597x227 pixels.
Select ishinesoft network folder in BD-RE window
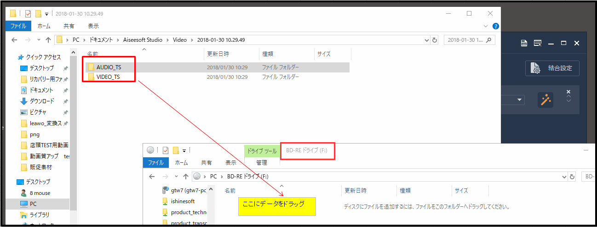178,201
